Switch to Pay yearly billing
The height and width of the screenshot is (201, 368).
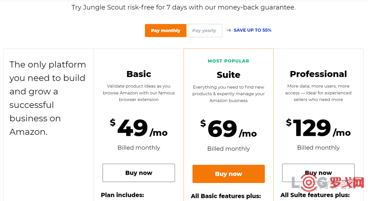click(x=204, y=30)
